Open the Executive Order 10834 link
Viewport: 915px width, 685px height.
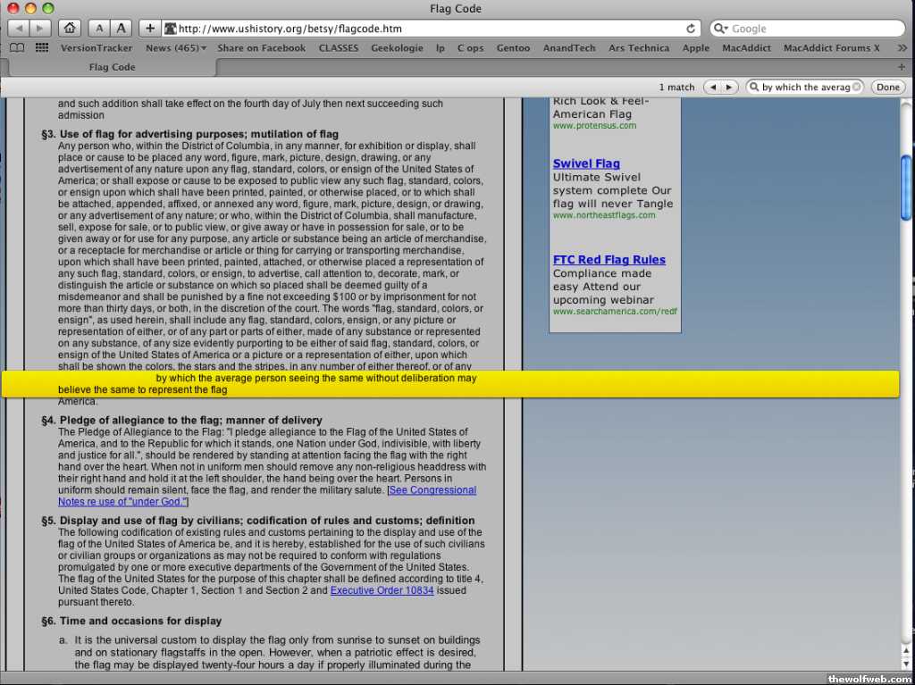click(x=382, y=590)
